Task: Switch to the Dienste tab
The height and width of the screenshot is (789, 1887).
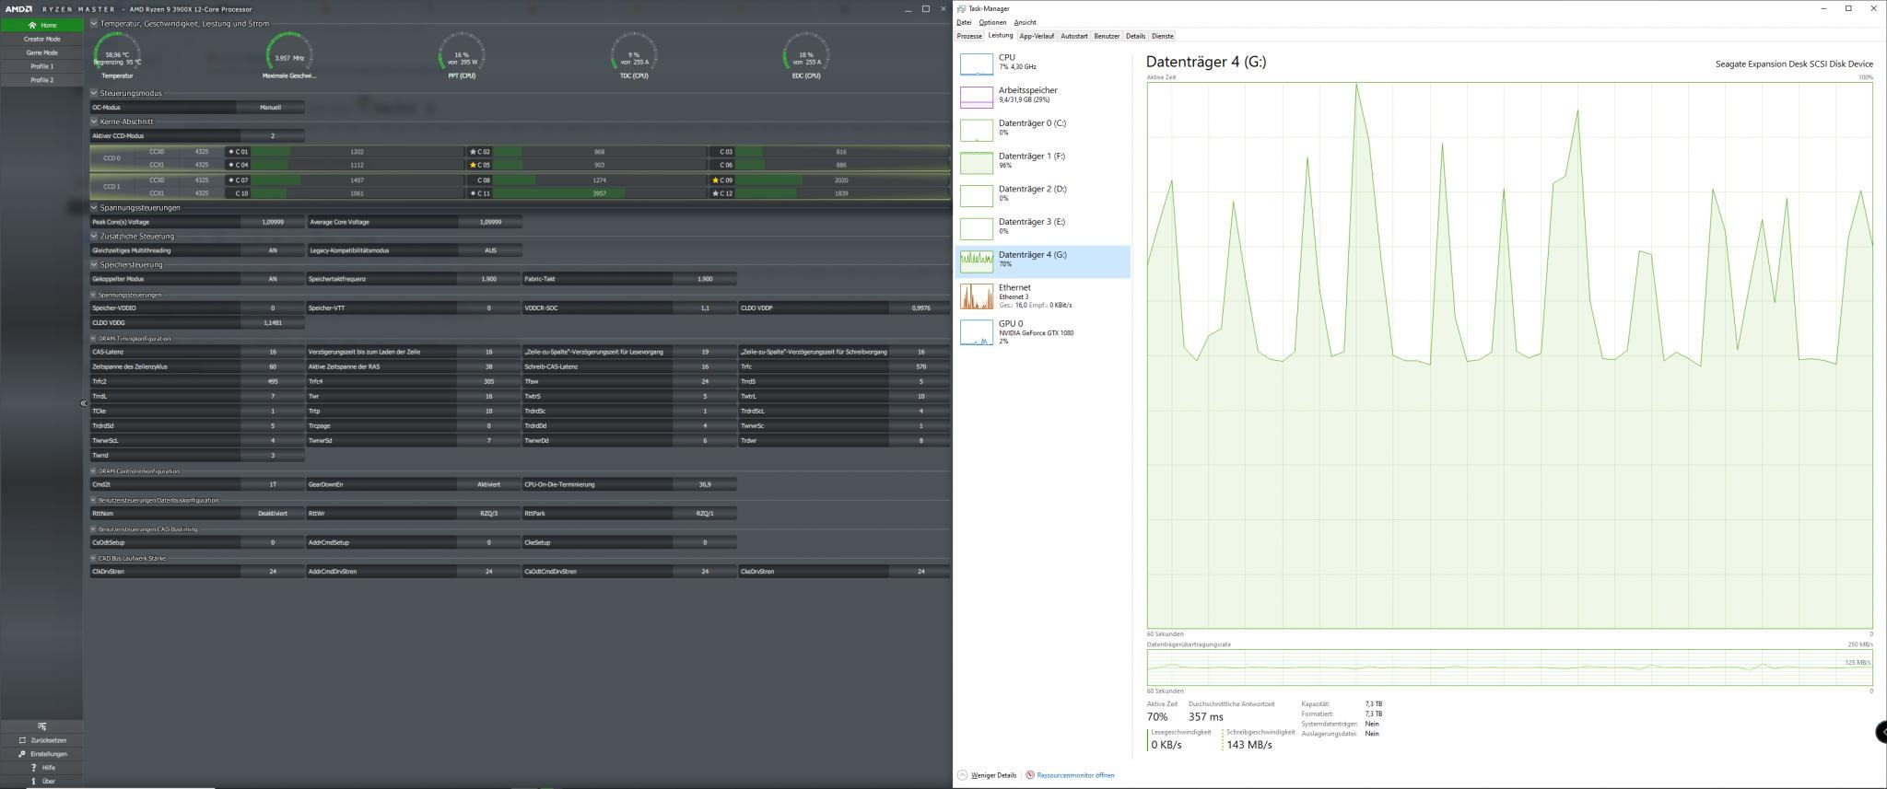Action: (x=1163, y=36)
